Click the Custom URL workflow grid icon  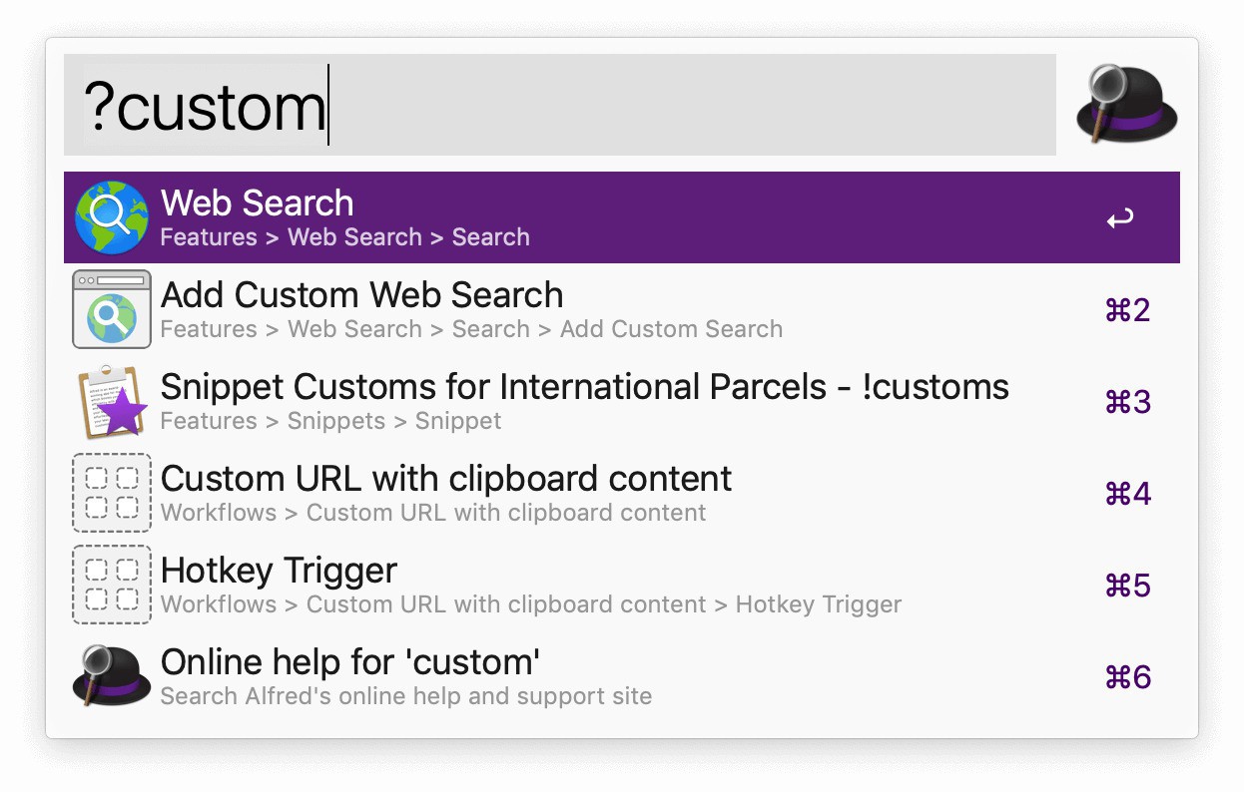pos(111,493)
